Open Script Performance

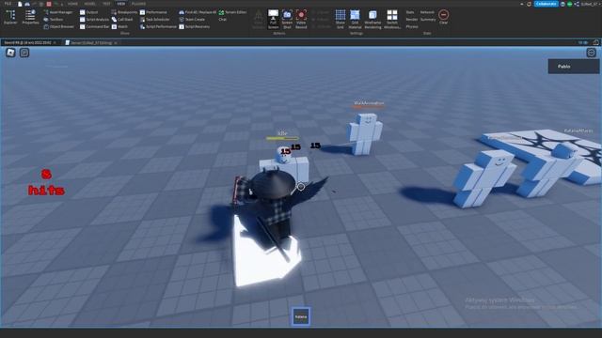click(x=158, y=27)
